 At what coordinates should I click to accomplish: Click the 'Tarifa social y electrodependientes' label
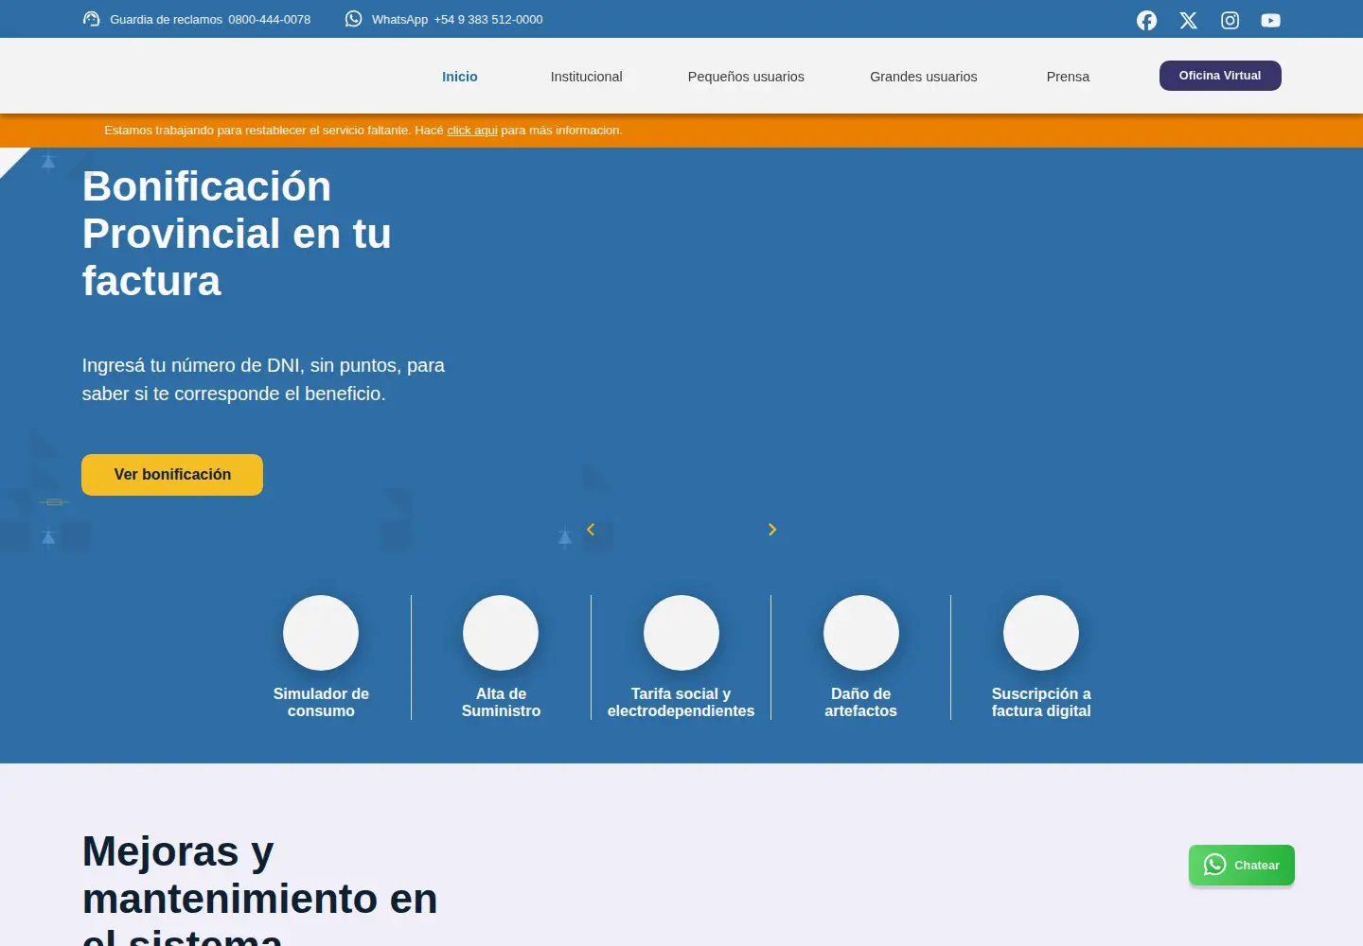coord(681,702)
